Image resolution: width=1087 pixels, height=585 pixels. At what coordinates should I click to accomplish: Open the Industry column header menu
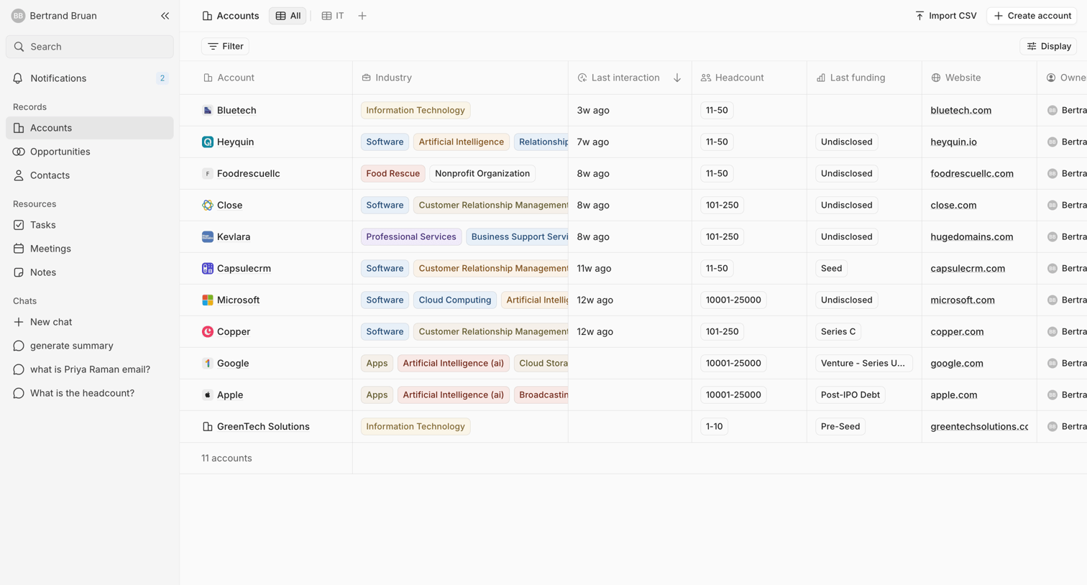click(460, 78)
